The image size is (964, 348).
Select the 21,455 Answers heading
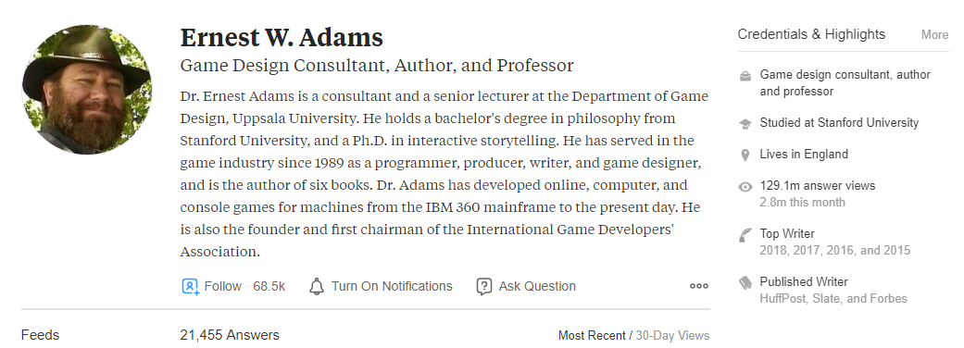click(230, 335)
